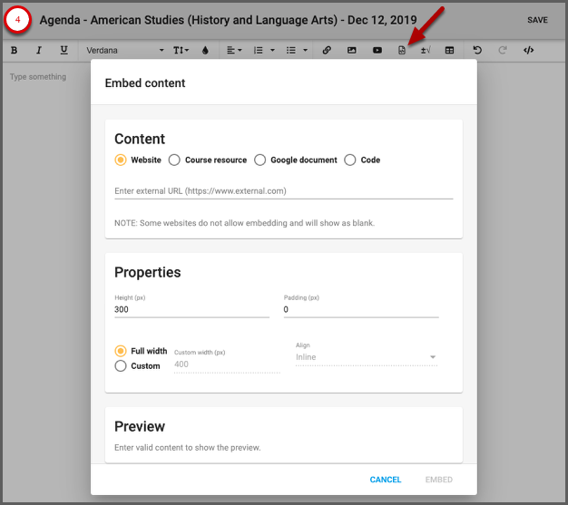Click the external URL input field
This screenshot has width=568, height=505.
click(x=283, y=191)
